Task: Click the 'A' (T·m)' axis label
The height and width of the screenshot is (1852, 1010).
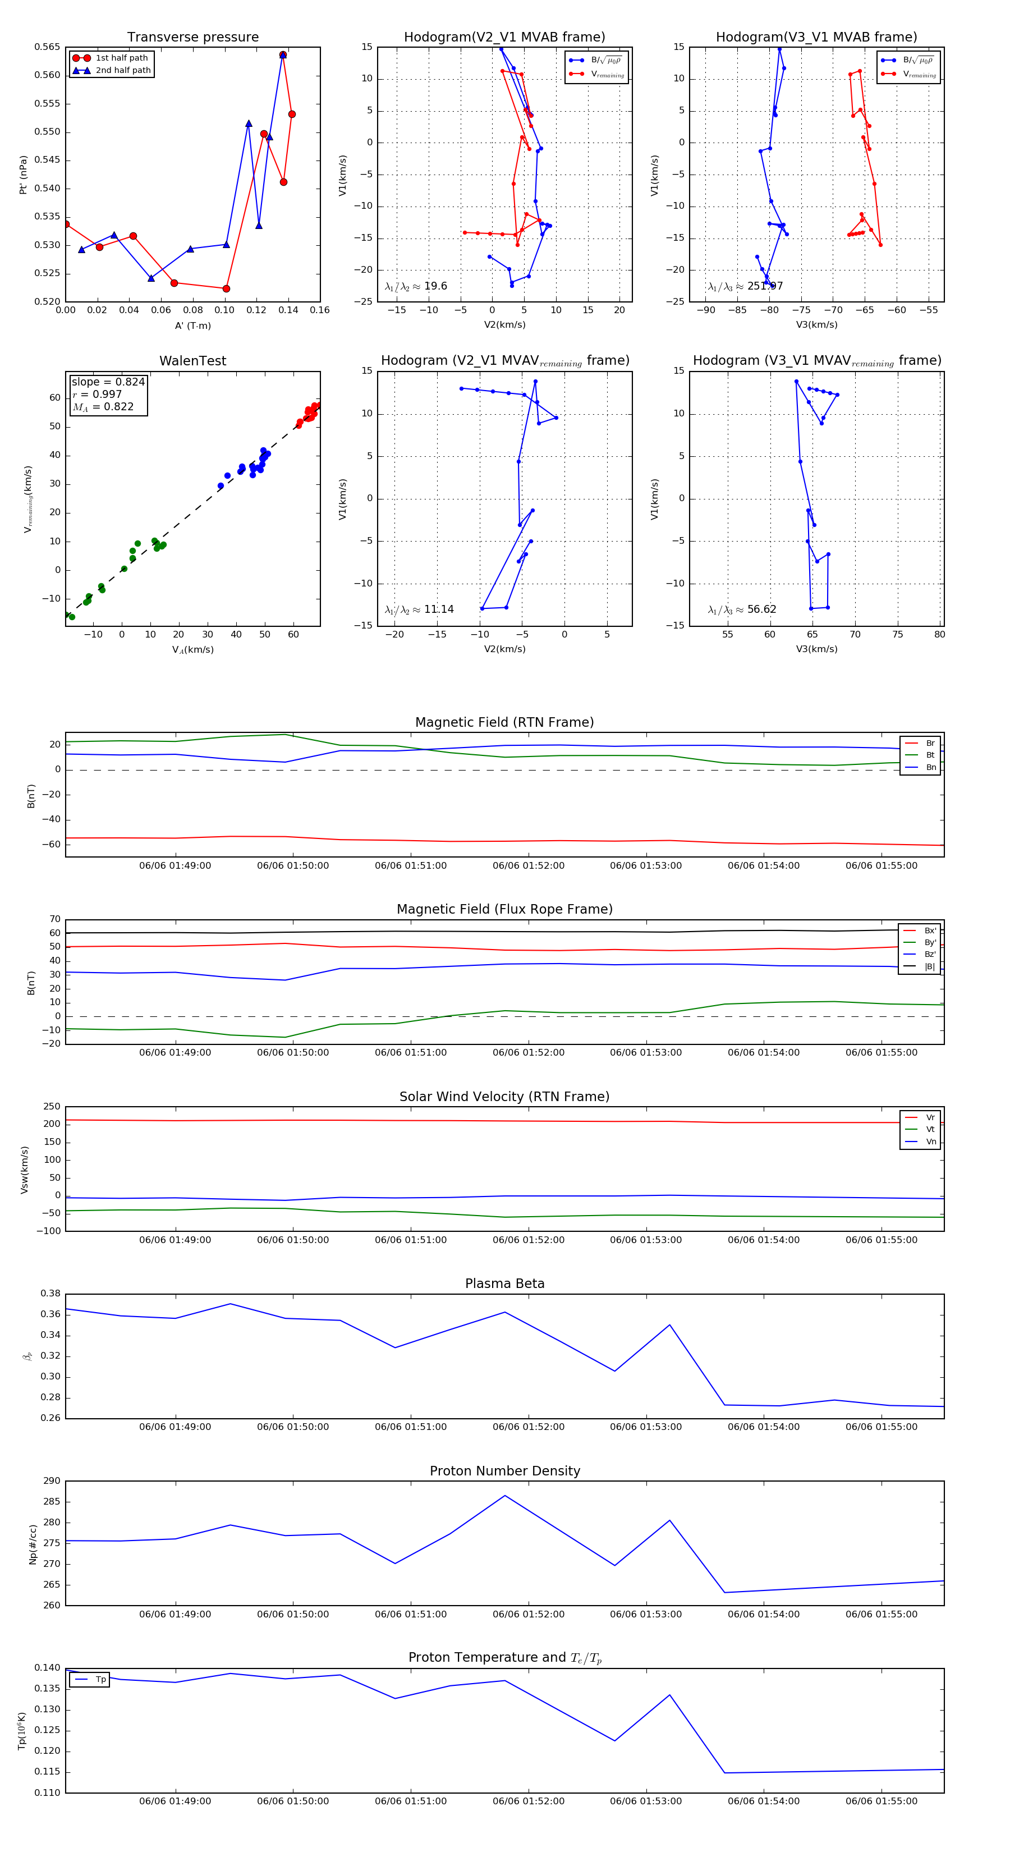Action: point(192,326)
